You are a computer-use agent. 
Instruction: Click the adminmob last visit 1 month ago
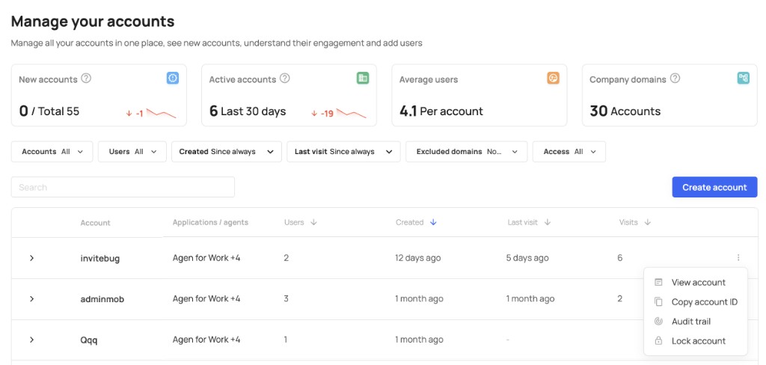530,298
